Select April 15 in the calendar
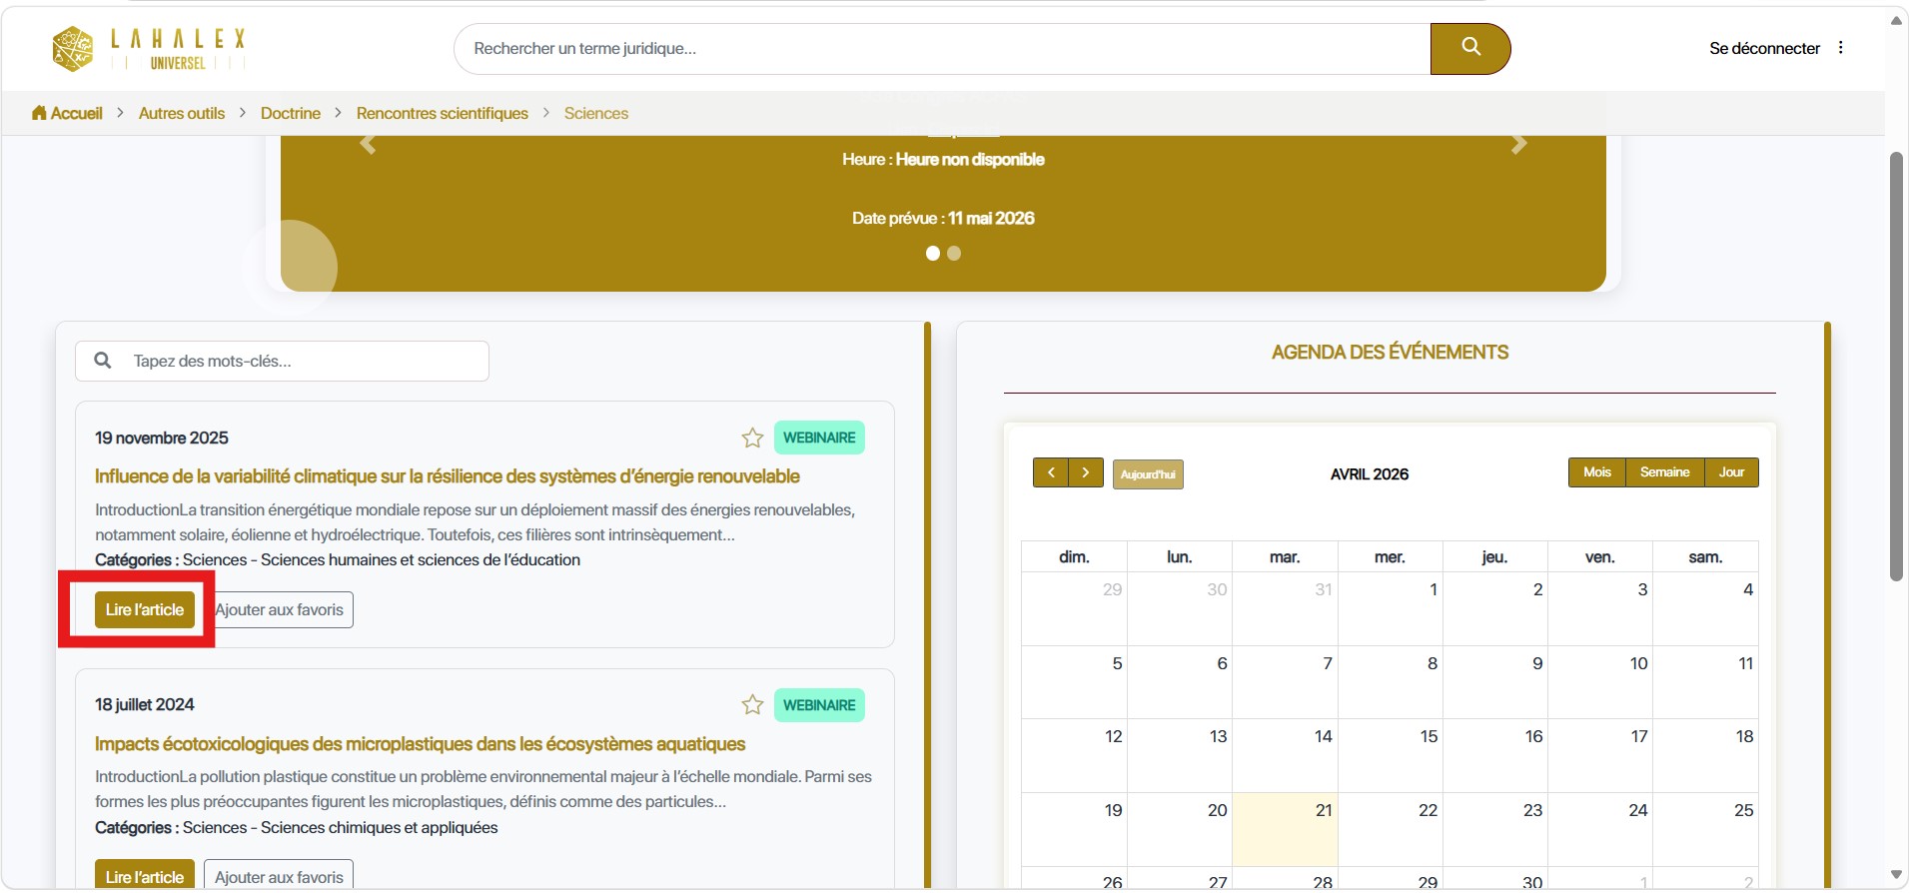This screenshot has width=1912, height=893. [1391, 755]
